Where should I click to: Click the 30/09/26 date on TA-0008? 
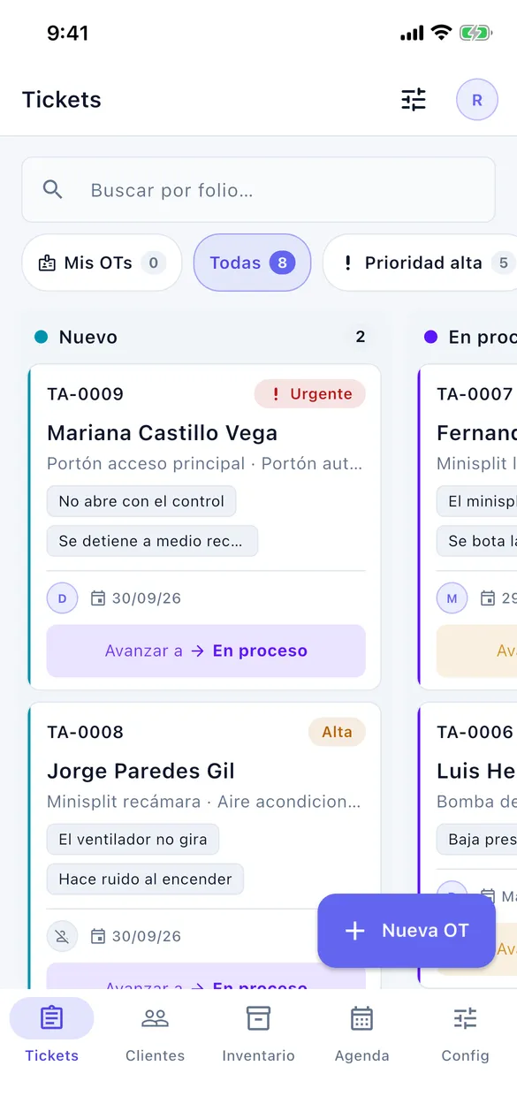147,936
